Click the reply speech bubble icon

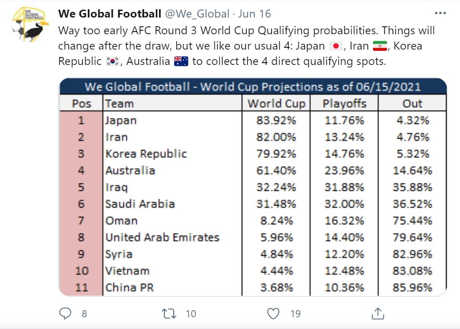click(65, 313)
